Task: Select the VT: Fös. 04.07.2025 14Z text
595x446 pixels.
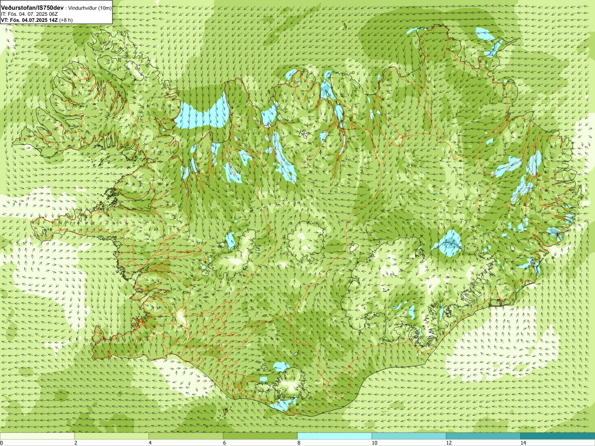Action: (x=29, y=20)
